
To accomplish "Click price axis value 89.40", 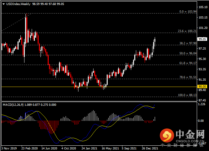I will coord(202,90).
